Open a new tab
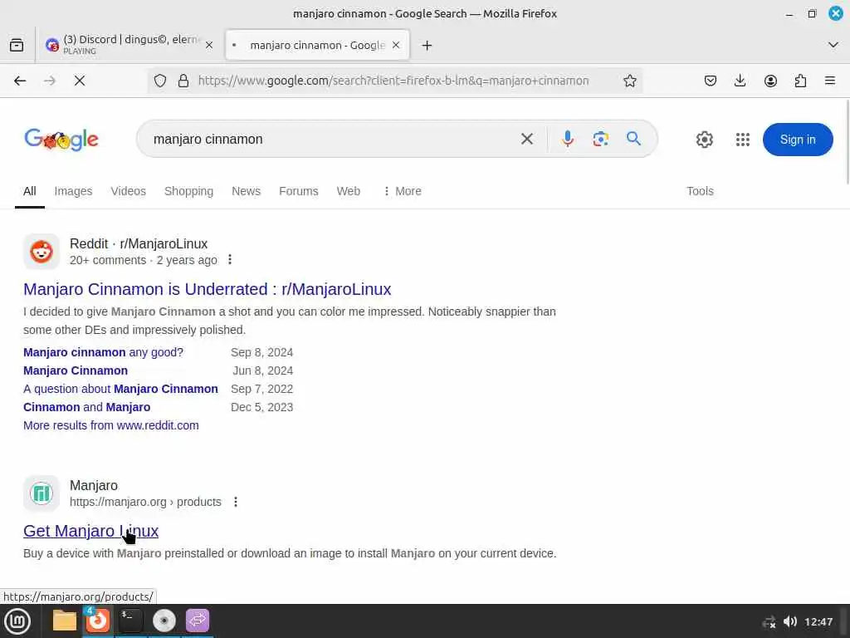The width and height of the screenshot is (850, 638). tap(427, 46)
